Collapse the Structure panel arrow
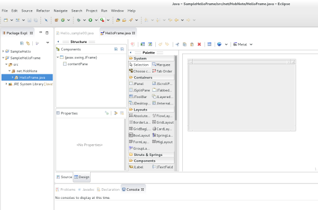Viewport: 318px width, 210px height. coord(58,41)
